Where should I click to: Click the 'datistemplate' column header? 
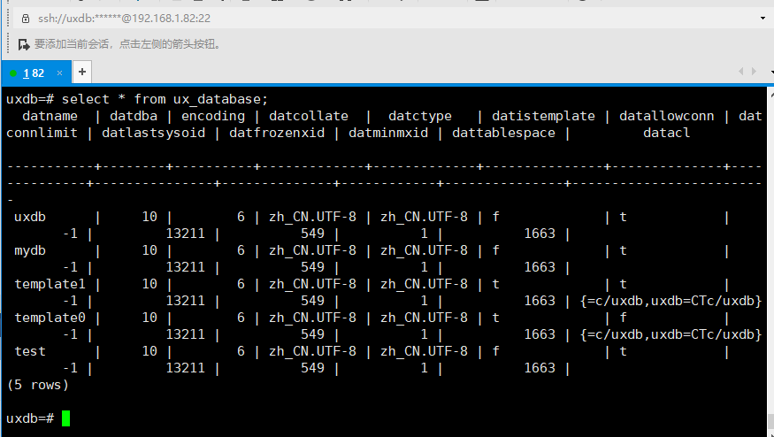click(x=543, y=116)
